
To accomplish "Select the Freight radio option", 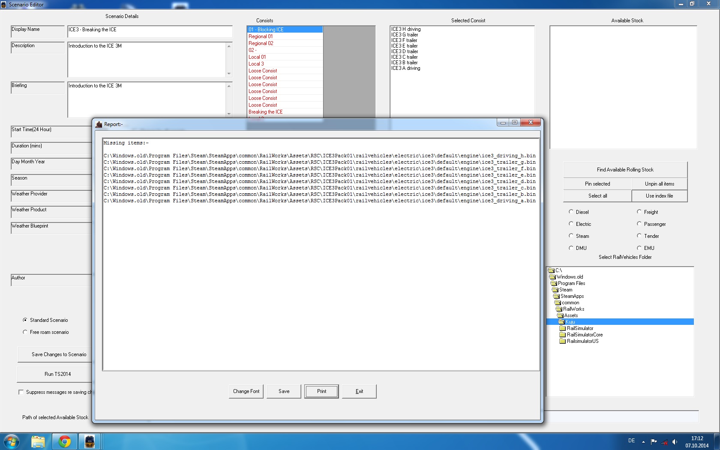I will 639,212.
